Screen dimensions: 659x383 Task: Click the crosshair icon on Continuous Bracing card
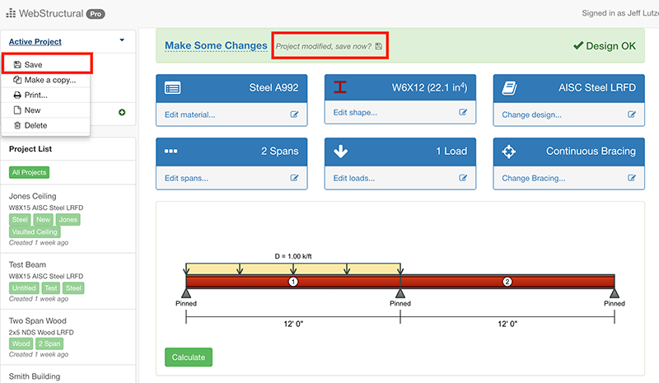(508, 152)
